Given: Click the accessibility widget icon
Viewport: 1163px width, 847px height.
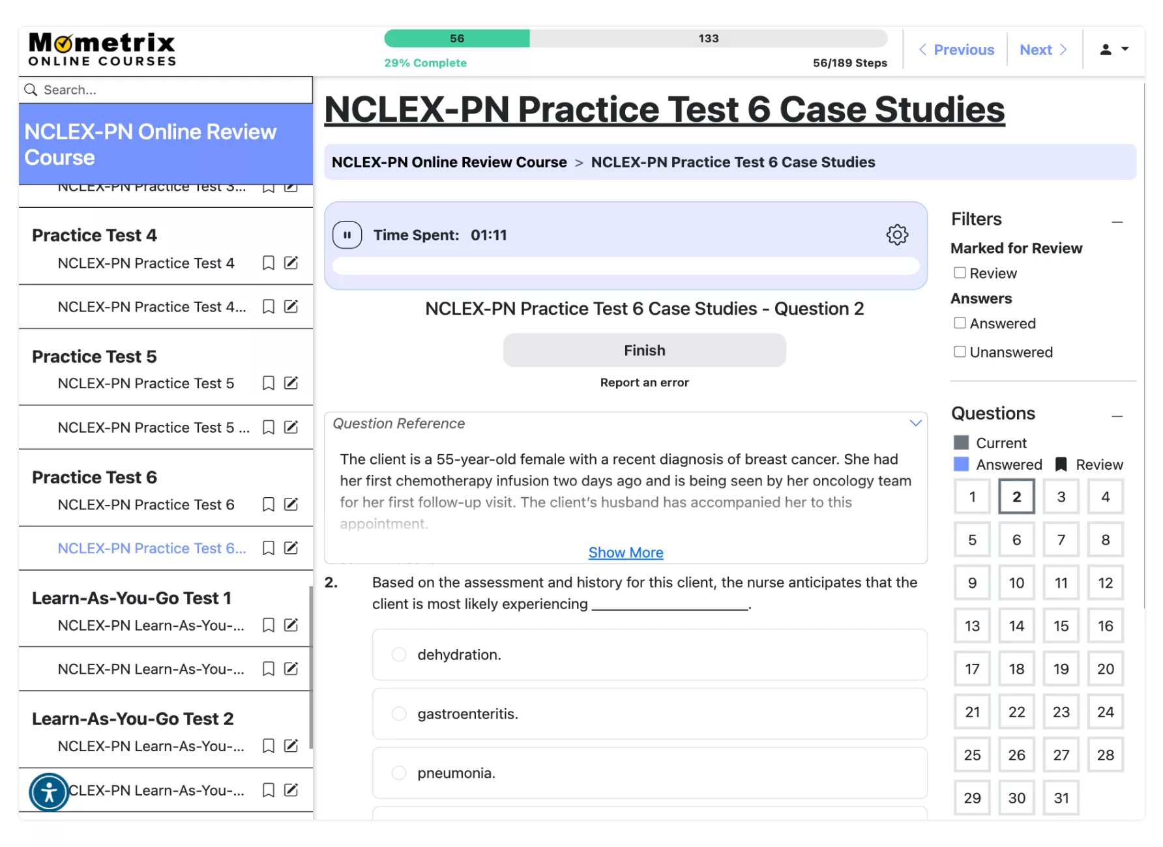Looking at the screenshot, I should pos(49,792).
